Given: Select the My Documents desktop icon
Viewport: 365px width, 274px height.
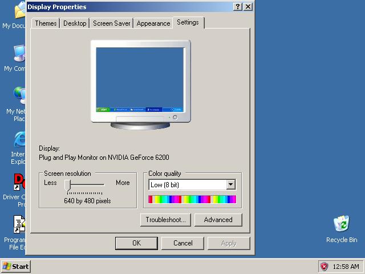Looking at the screenshot, I should coord(14,15).
